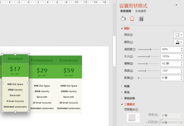The image size is (184, 126).
Task: Click the top-center handle of Standard shape
Action: click(x=15, y=54)
